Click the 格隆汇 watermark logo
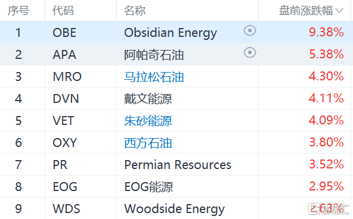This screenshot has width=353, height=219. 329,209
